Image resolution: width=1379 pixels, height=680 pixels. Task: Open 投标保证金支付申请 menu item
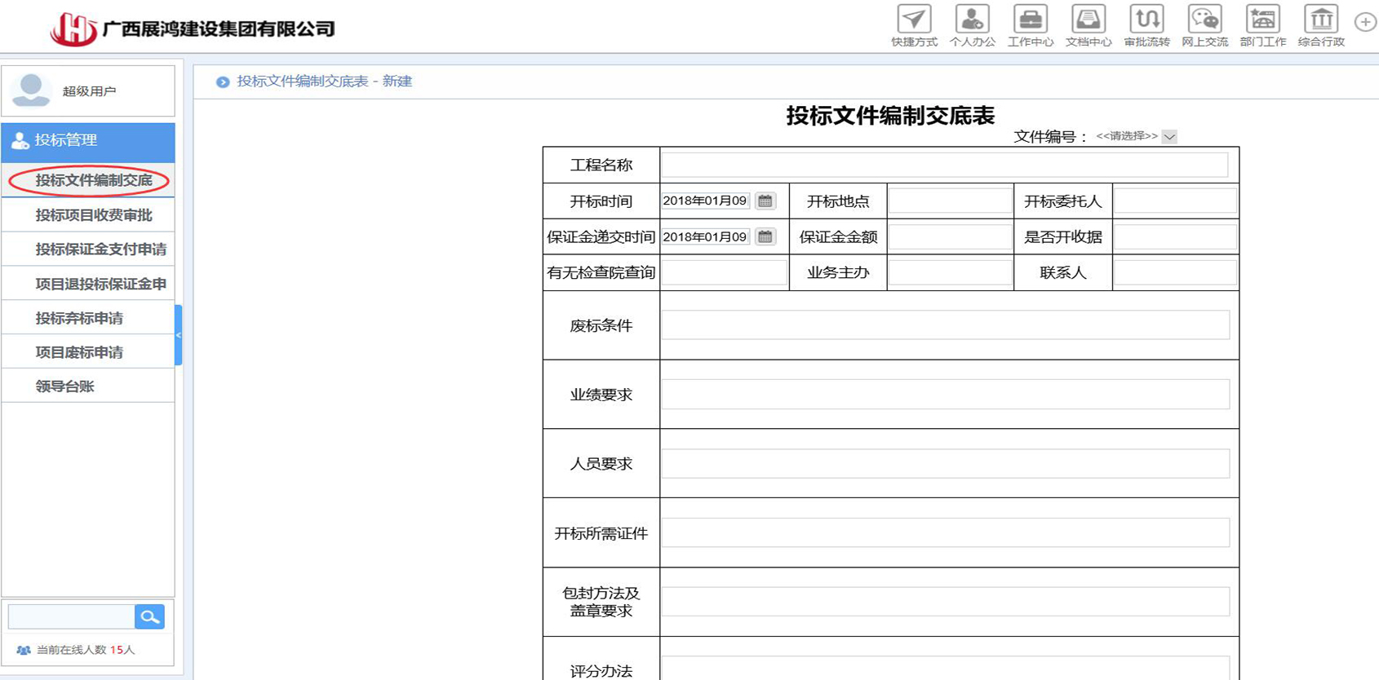100,249
